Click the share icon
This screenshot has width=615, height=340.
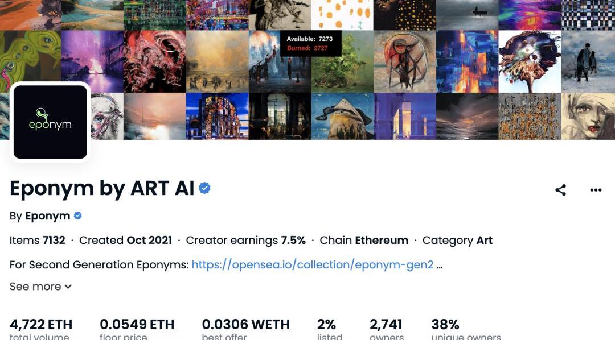pos(560,190)
